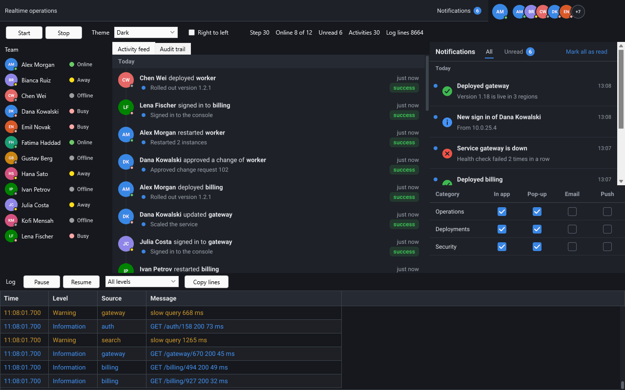The width and height of the screenshot is (625, 390).
Task: Click the log message "slow query 1265 ms"
Action: (x=179, y=340)
